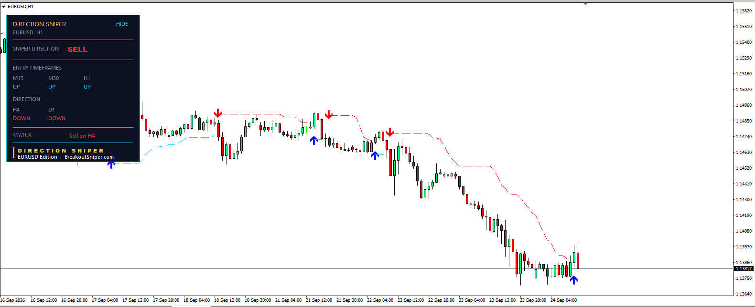Click the 1.14300 price axis label
This screenshot has height=307, width=755.
744,199
